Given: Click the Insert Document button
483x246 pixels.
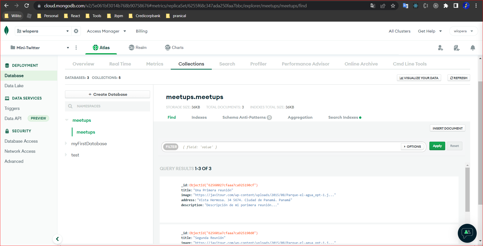Looking at the screenshot, I should pyautogui.click(x=447, y=128).
